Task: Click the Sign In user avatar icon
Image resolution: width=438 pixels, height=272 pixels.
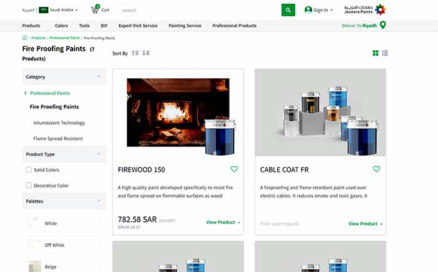Action: tap(308, 10)
